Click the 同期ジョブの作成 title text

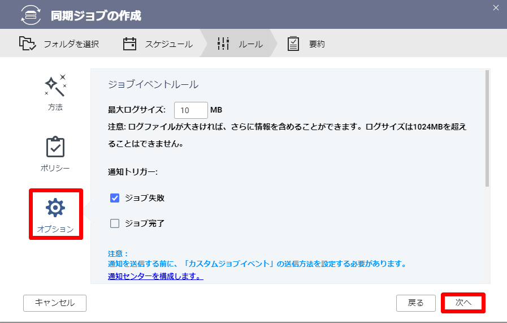pos(96,15)
